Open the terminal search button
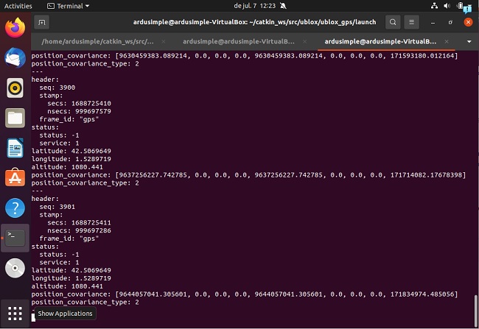479x329 pixels. click(x=393, y=22)
